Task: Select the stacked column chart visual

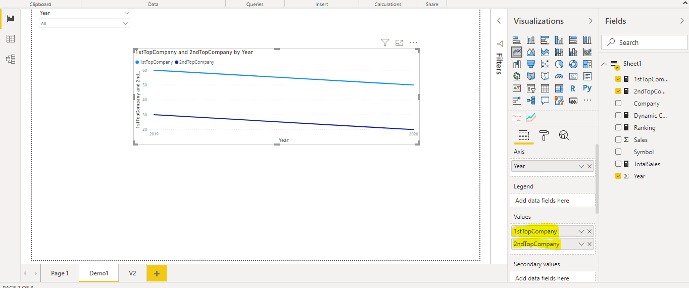Action: 531,39
